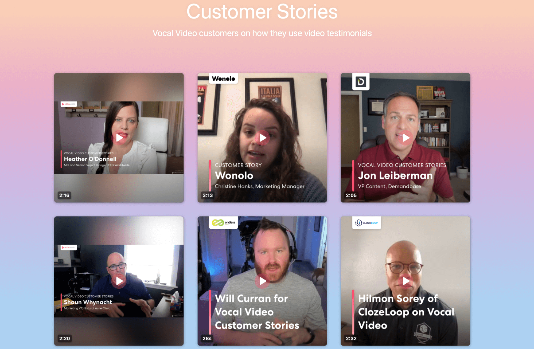Click the 2:20 duration label
This screenshot has height=349, width=534.
click(x=65, y=338)
